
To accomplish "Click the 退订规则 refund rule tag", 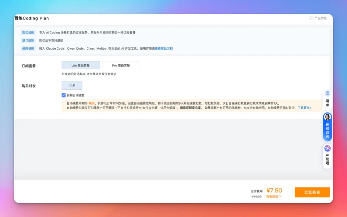I will 28,41.
